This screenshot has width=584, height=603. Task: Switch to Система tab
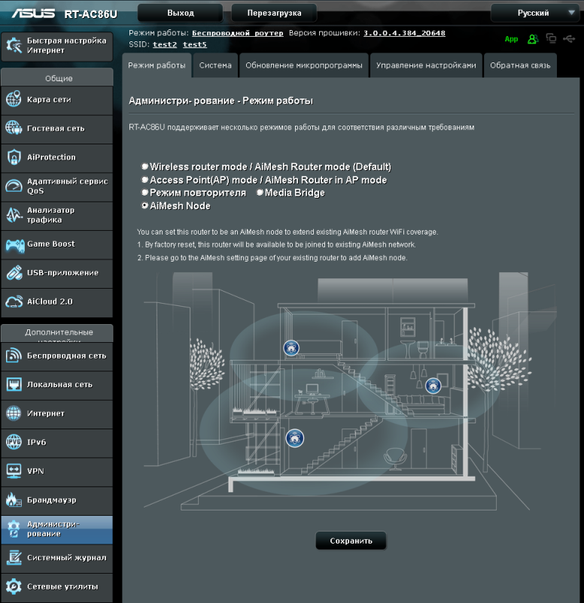coord(215,65)
